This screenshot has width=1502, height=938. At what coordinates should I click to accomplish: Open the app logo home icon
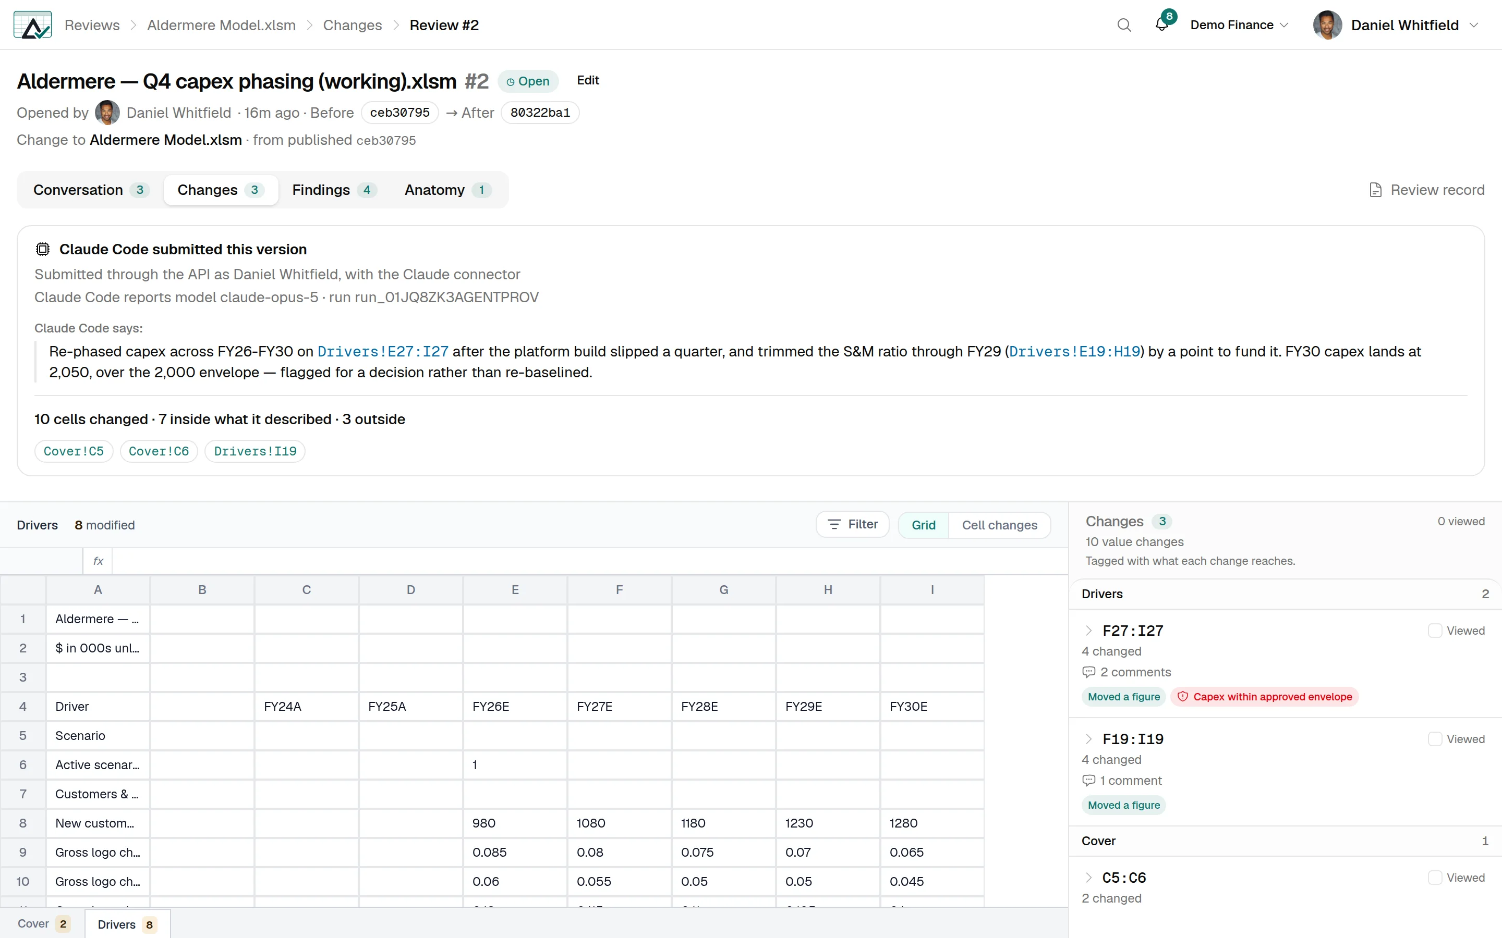click(x=32, y=25)
